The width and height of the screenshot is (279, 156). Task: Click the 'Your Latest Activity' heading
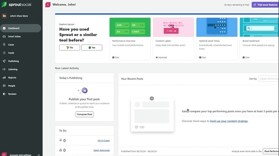(67, 68)
